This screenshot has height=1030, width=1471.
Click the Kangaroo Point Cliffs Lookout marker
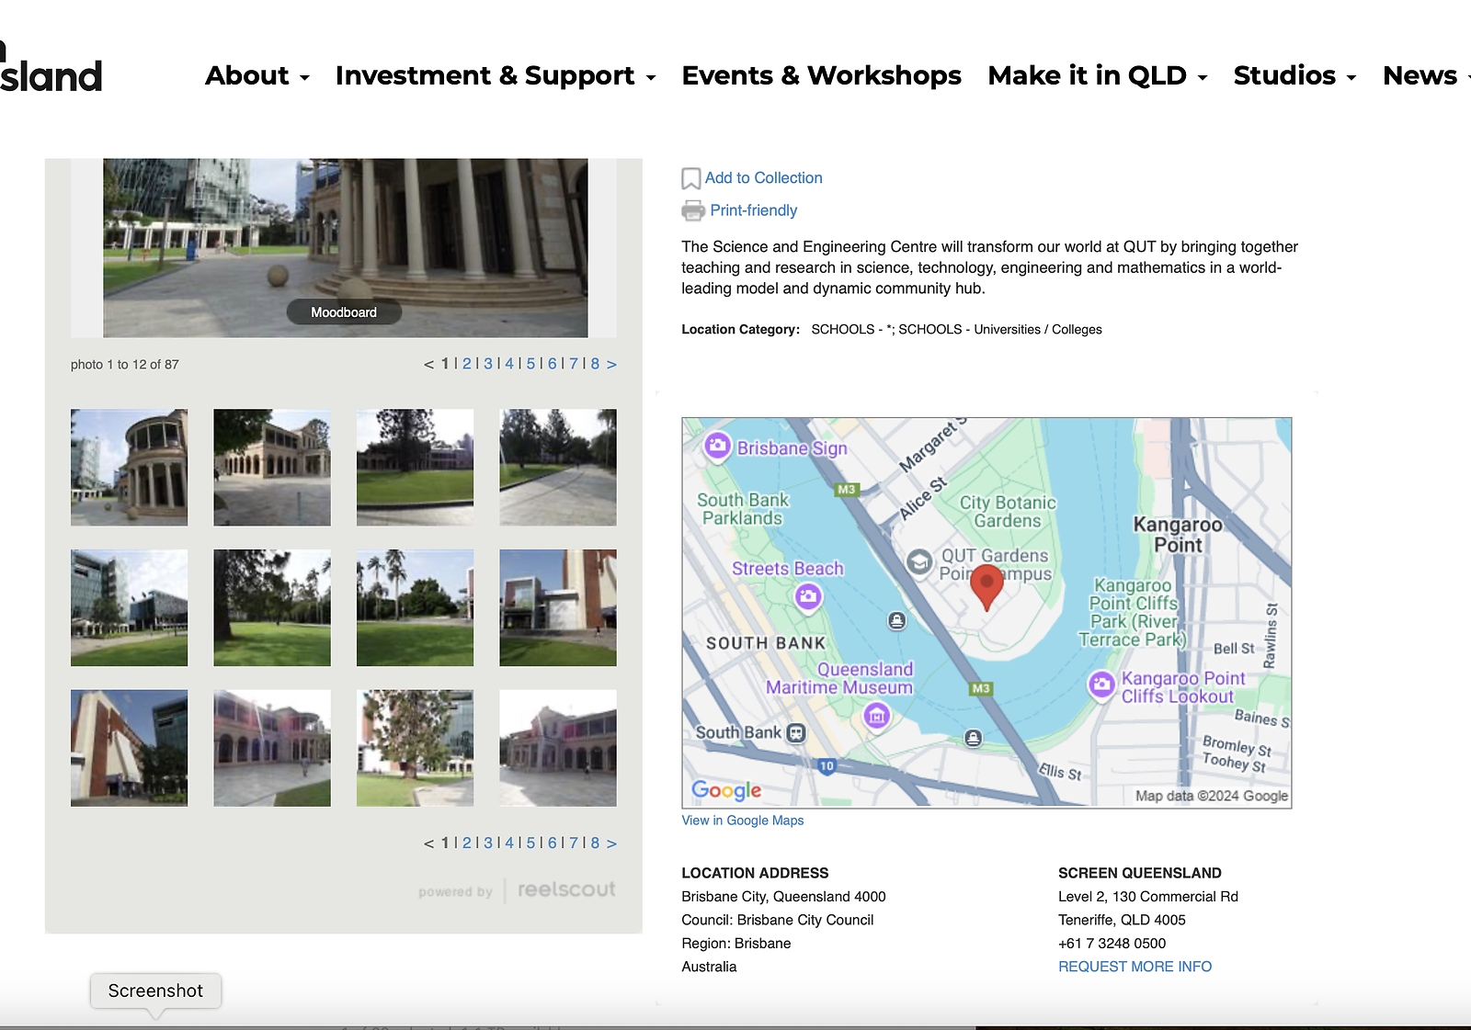click(1101, 685)
